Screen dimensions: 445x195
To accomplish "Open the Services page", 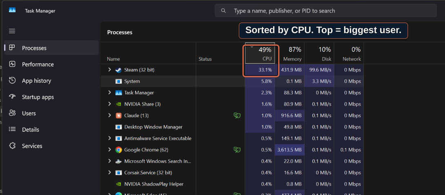I will click(x=51, y=146).
